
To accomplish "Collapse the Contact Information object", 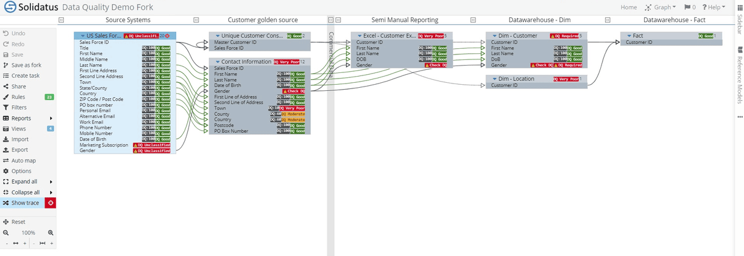I will coord(218,62).
